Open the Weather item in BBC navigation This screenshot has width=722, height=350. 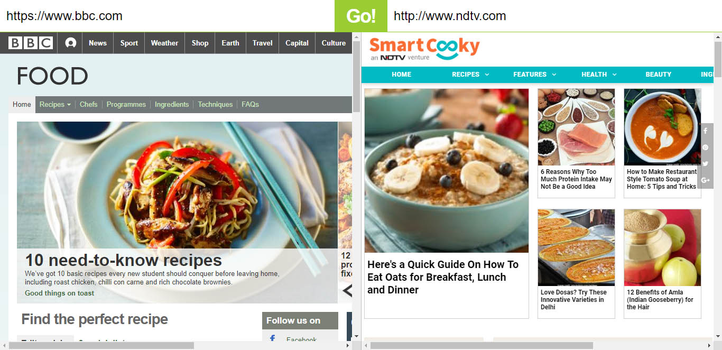[164, 43]
